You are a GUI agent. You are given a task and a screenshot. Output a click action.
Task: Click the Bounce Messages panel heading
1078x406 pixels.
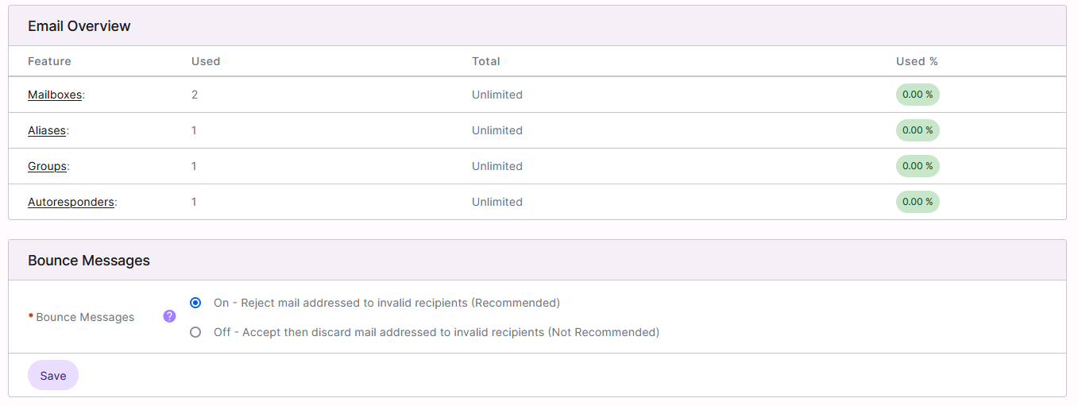(x=89, y=261)
